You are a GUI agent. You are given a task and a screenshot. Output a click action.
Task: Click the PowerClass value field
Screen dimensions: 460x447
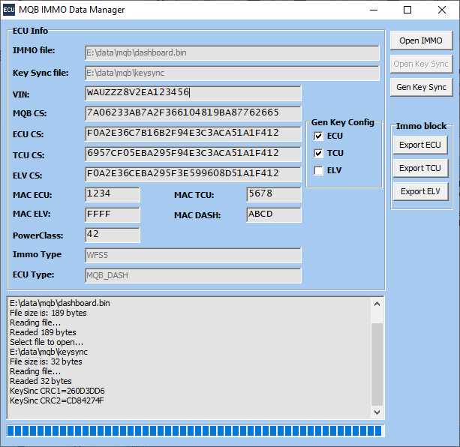click(x=113, y=235)
